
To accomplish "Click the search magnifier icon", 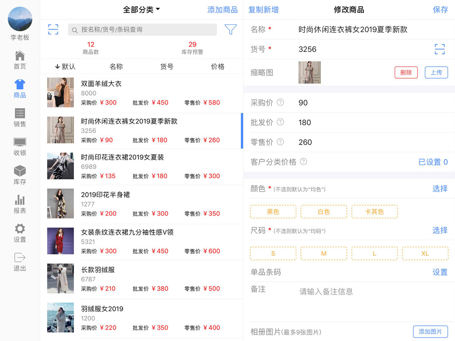I will [x=75, y=30].
